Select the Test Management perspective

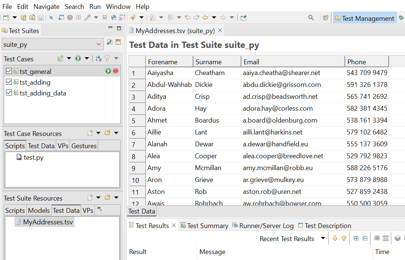click(x=365, y=17)
